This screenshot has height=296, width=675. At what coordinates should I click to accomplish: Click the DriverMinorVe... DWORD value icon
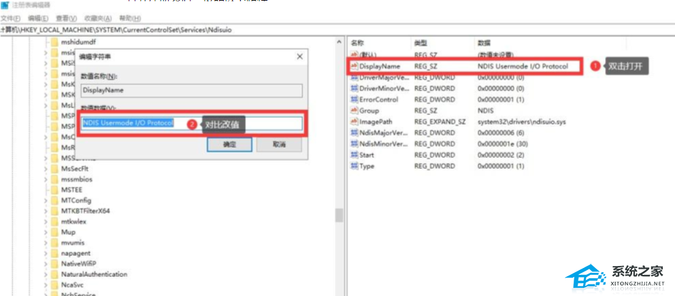tap(355, 88)
